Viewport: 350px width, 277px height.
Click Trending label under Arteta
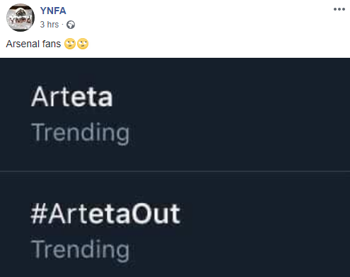pos(81,133)
